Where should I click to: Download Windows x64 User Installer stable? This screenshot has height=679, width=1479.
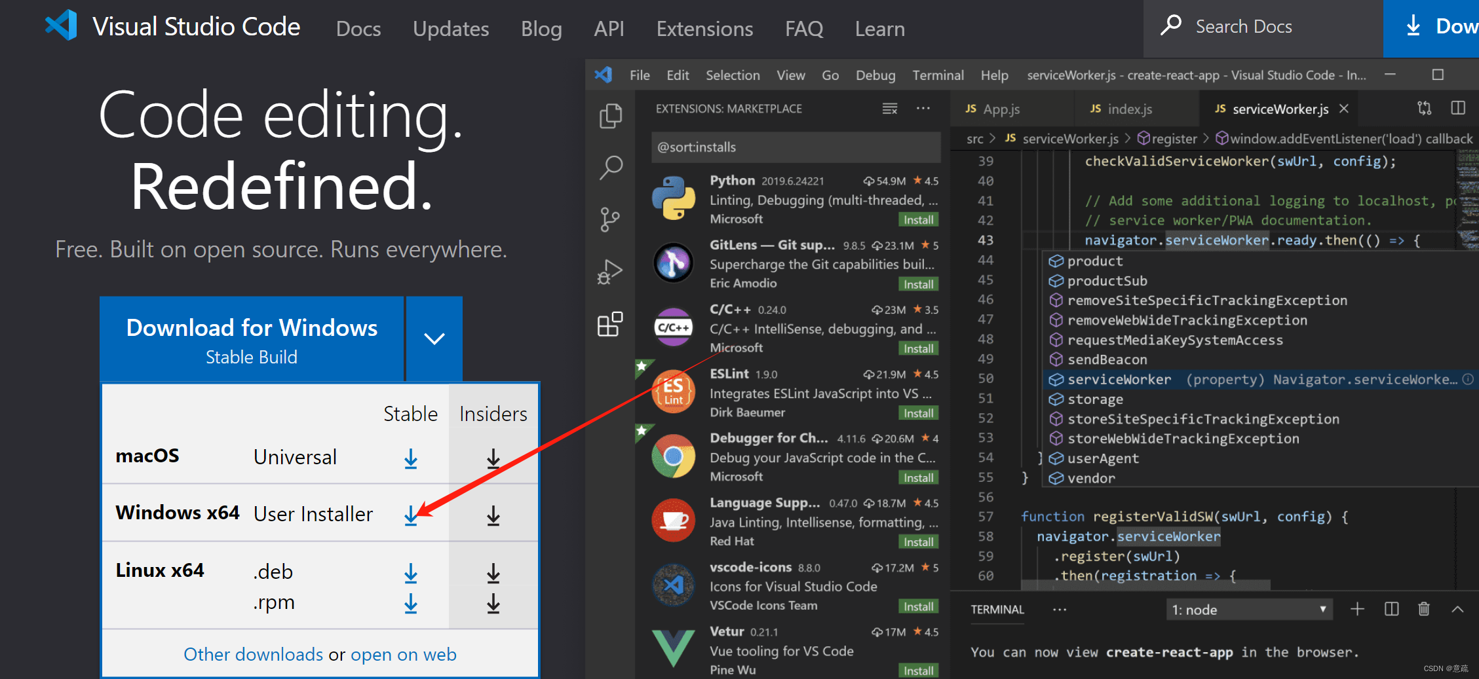(x=411, y=515)
